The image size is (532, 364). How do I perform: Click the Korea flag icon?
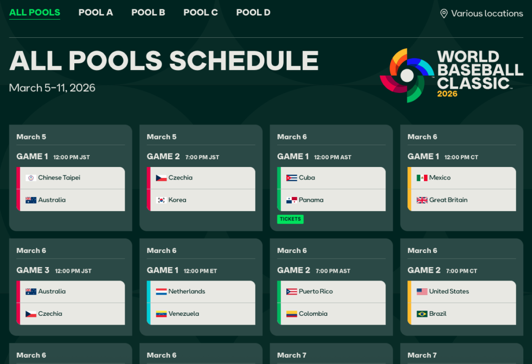click(x=161, y=200)
